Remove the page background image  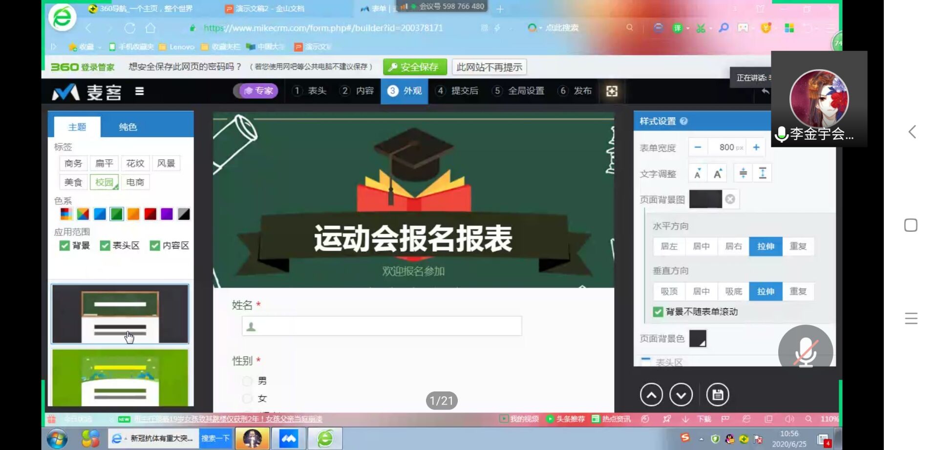point(730,199)
